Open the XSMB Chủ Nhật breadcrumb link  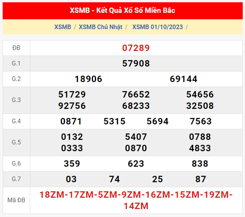click(x=101, y=27)
